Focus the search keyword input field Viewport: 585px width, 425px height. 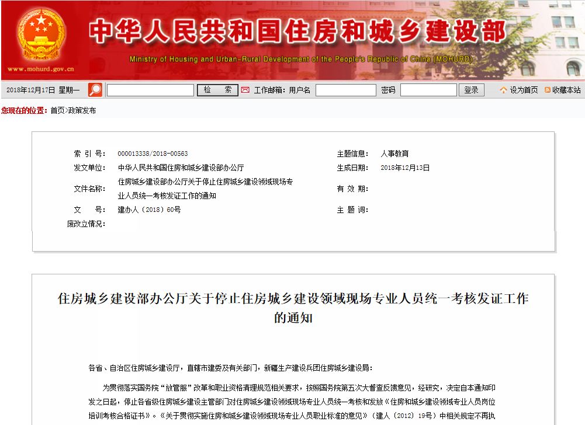pos(150,90)
